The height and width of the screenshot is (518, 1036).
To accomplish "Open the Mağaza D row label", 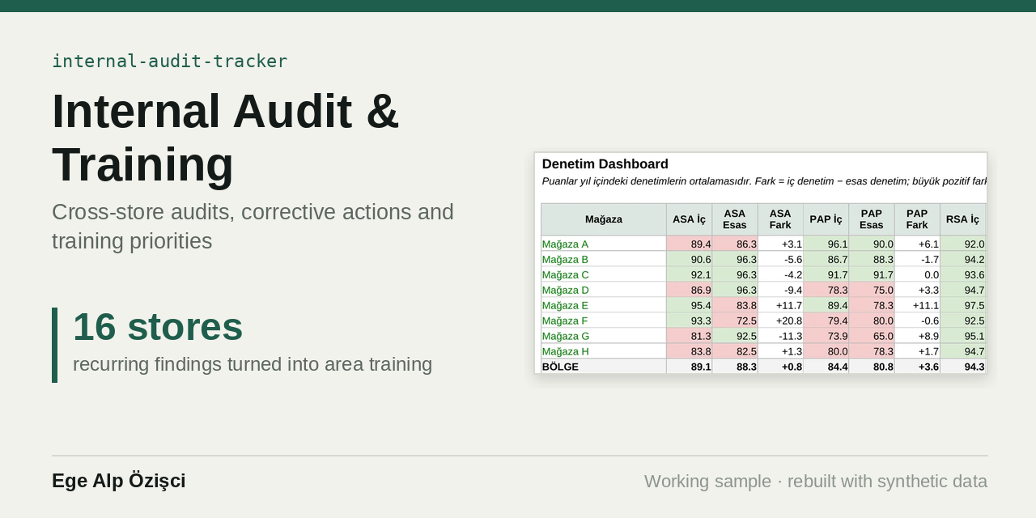I will point(565,291).
